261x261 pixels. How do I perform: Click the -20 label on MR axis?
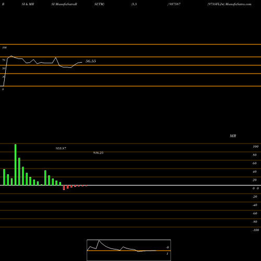255,197
